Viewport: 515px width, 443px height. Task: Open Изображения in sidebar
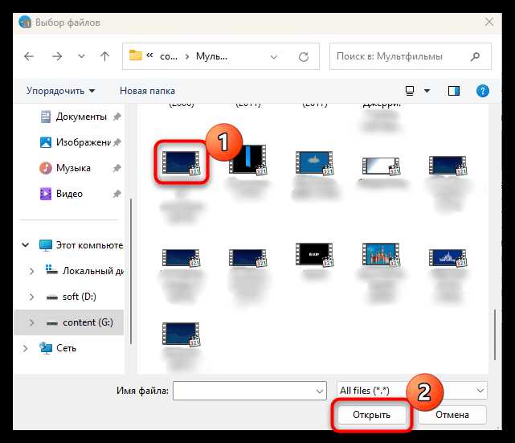[76, 142]
